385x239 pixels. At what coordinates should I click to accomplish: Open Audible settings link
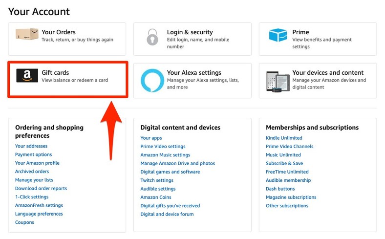point(158,189)
